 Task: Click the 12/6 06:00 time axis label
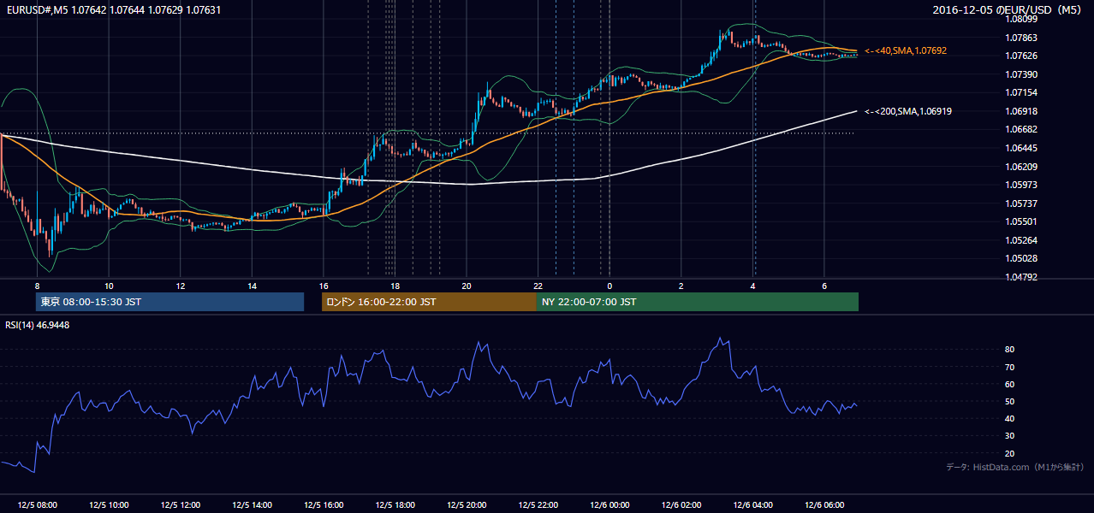coord(823,504)
